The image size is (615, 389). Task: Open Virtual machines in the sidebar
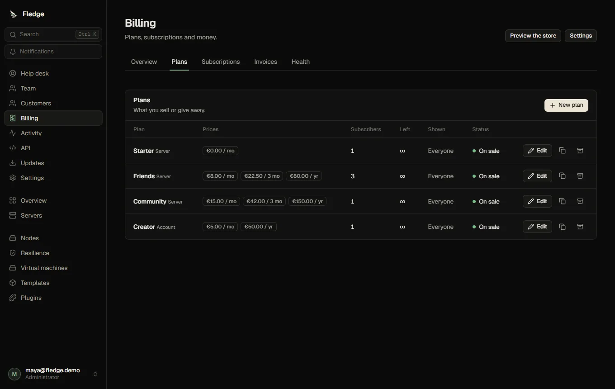click(53, 268)
